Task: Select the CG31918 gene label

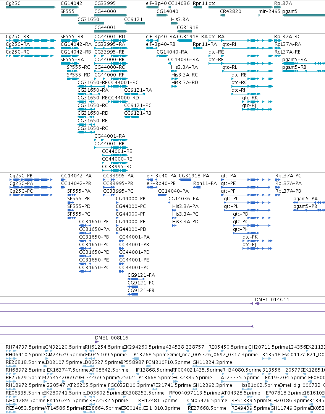Action: pos(188,27)
